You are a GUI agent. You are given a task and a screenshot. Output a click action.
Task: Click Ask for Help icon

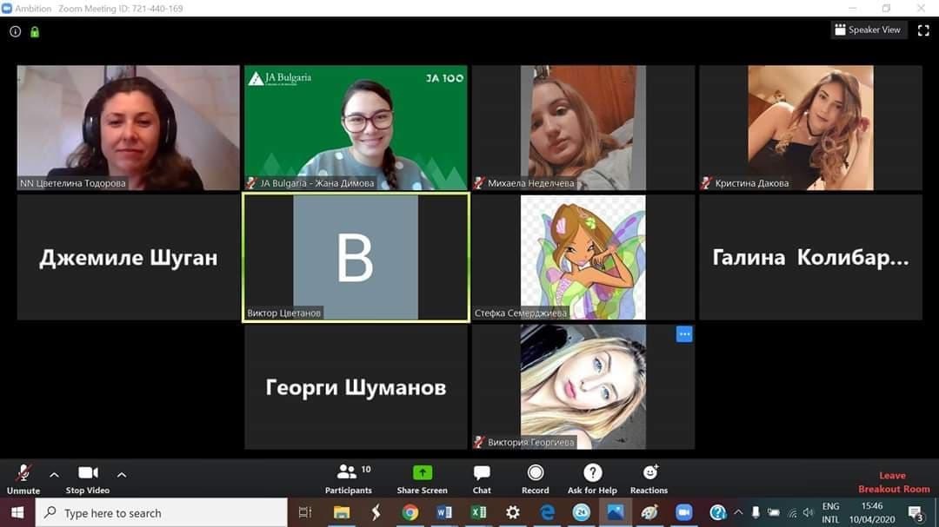[592, 478]
